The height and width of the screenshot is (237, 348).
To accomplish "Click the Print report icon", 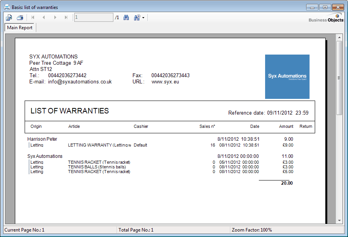I will click(x=20, y=18).
